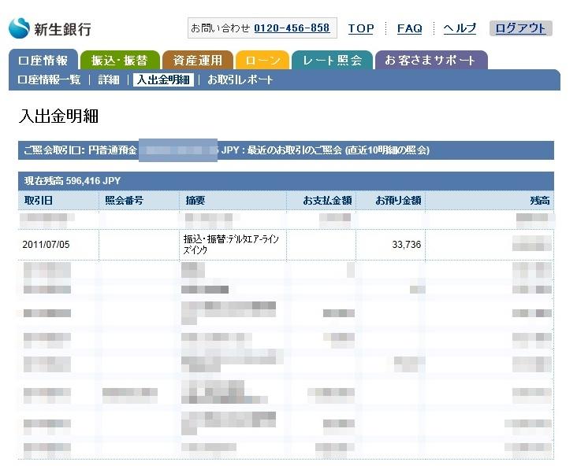
Task: Select the 口座情報 tab
Action: pyautogui.click(x=43, y=61)
